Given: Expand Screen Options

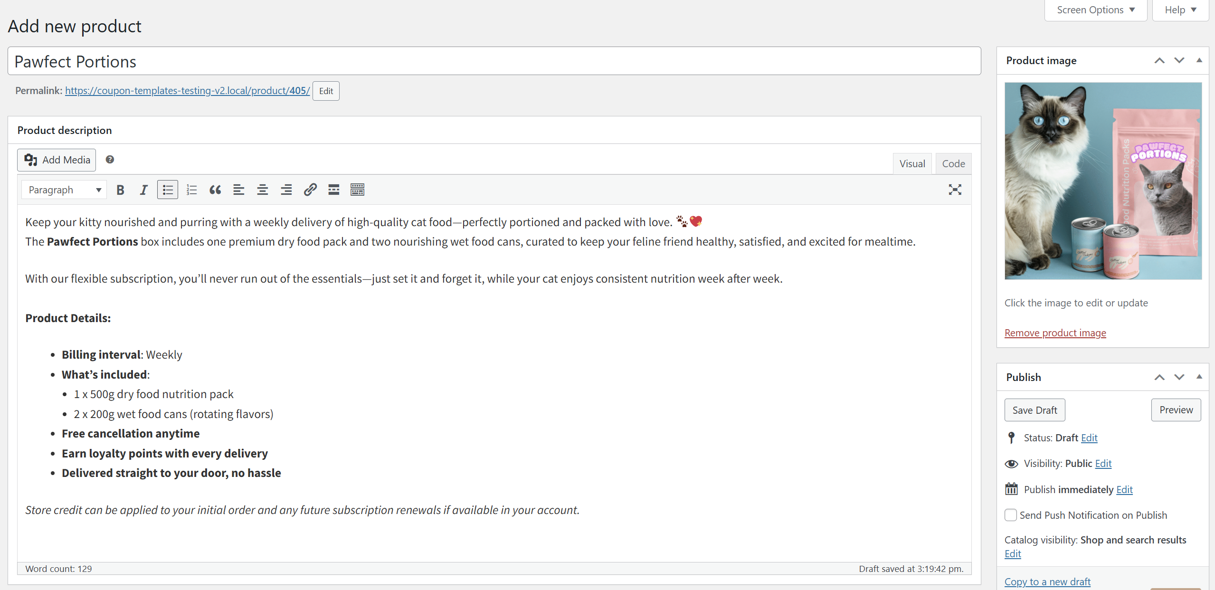Looking at the screenshot, I should click(1095, 10).
